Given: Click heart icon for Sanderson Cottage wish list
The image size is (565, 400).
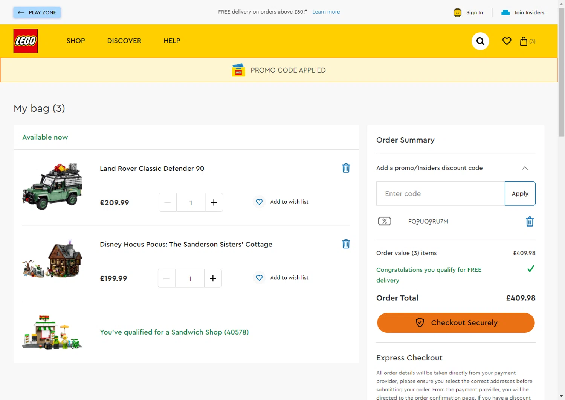Looking at the screenshot, I should 259,278.
